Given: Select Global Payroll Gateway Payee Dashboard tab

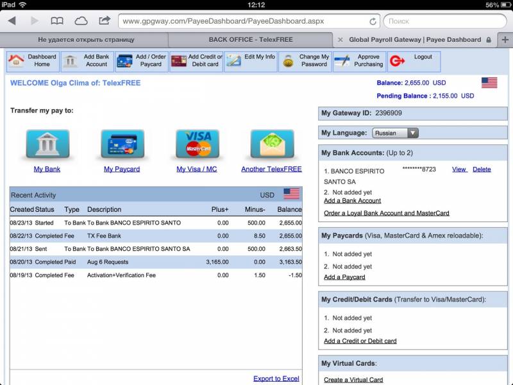Looking at the screenshot, I should click(x=415, y=40).
